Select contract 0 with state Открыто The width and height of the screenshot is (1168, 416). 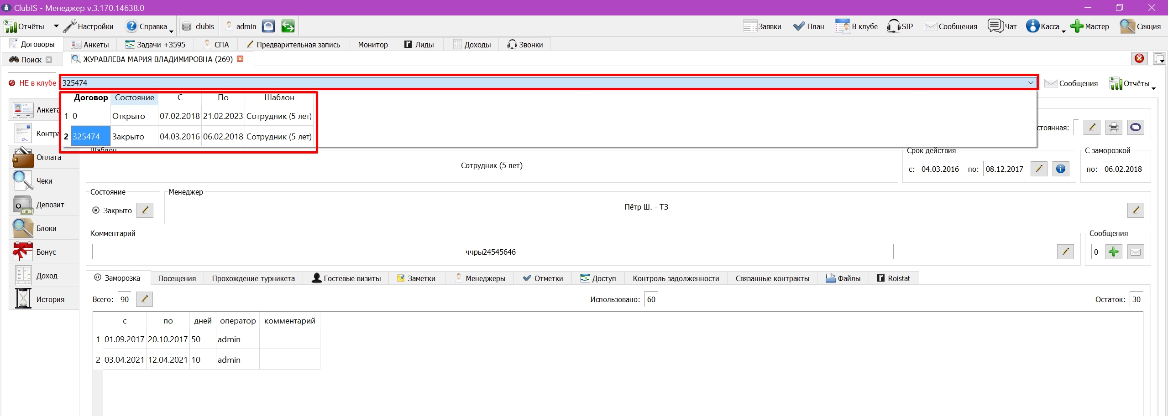click(189, 116)
